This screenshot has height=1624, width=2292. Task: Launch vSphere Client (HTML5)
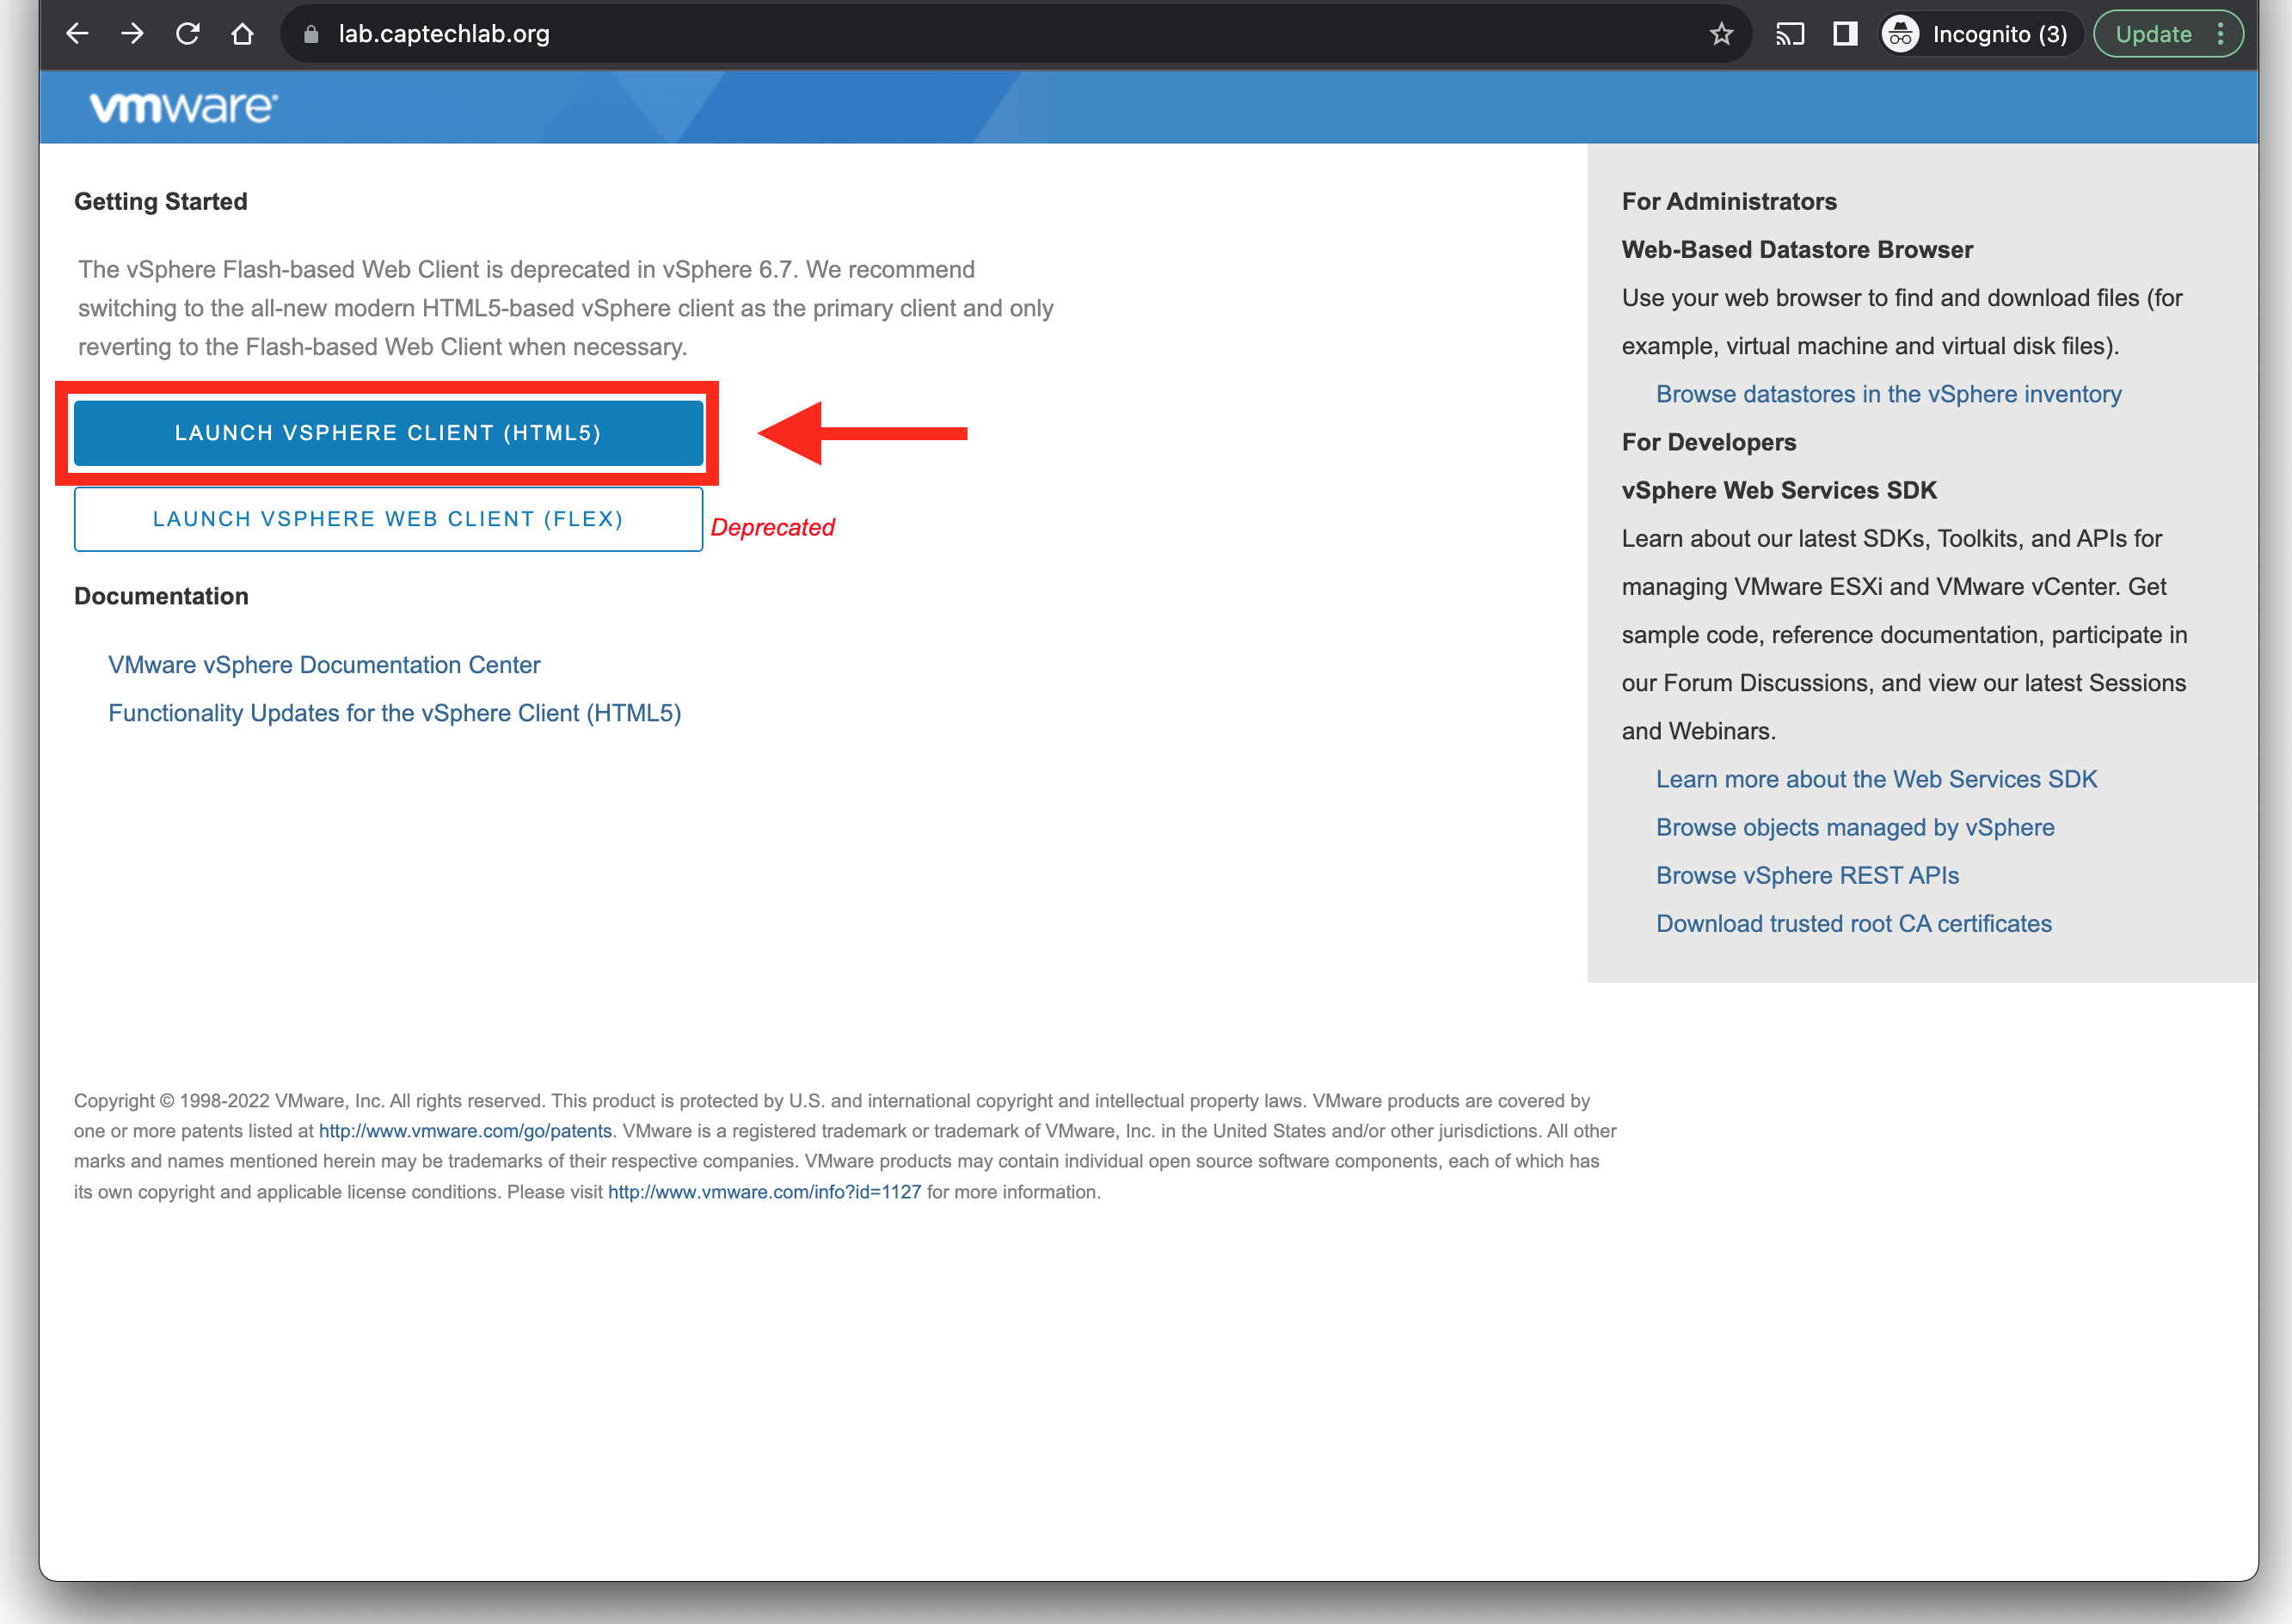388,433
